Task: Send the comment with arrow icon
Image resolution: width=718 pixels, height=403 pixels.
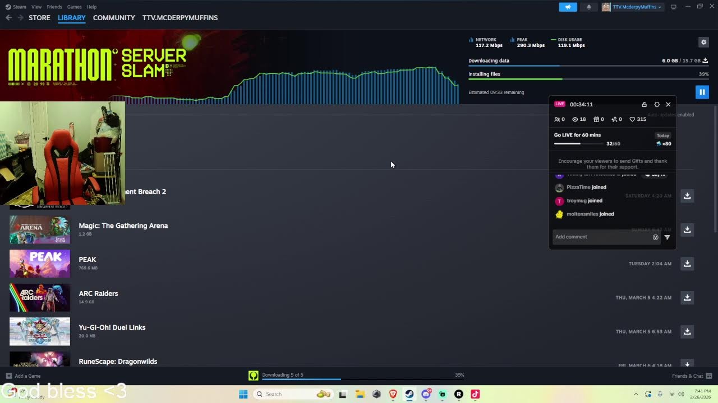Action: (667, 237)
